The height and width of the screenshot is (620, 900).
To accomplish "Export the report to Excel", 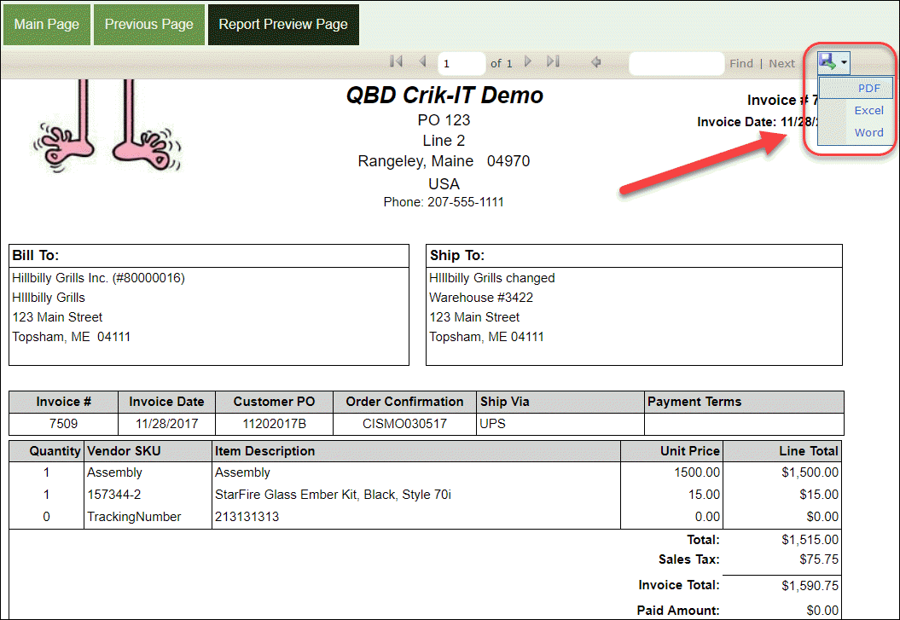I will (x=868, y=110).
